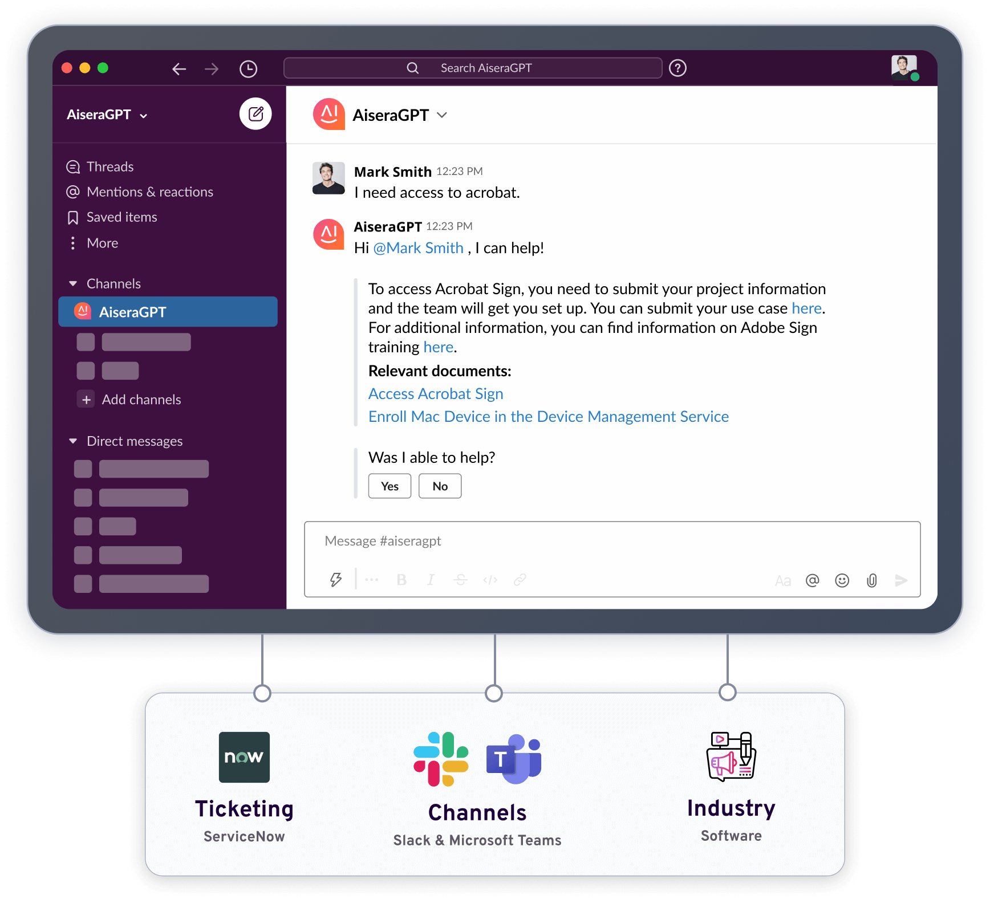Open Threads in the sidebar
990x899 pixels.
[x=109, y=166]
